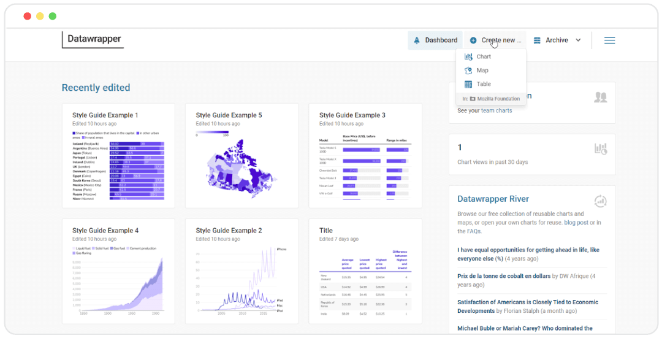Image resolution: width=662 pixels, height=338 pixels.
Task: Click the 'Datawrapper River' heading
Action: pos(493,199)
